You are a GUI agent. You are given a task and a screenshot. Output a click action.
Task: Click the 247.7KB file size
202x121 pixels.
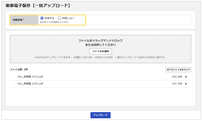click(x=177, y=84)
